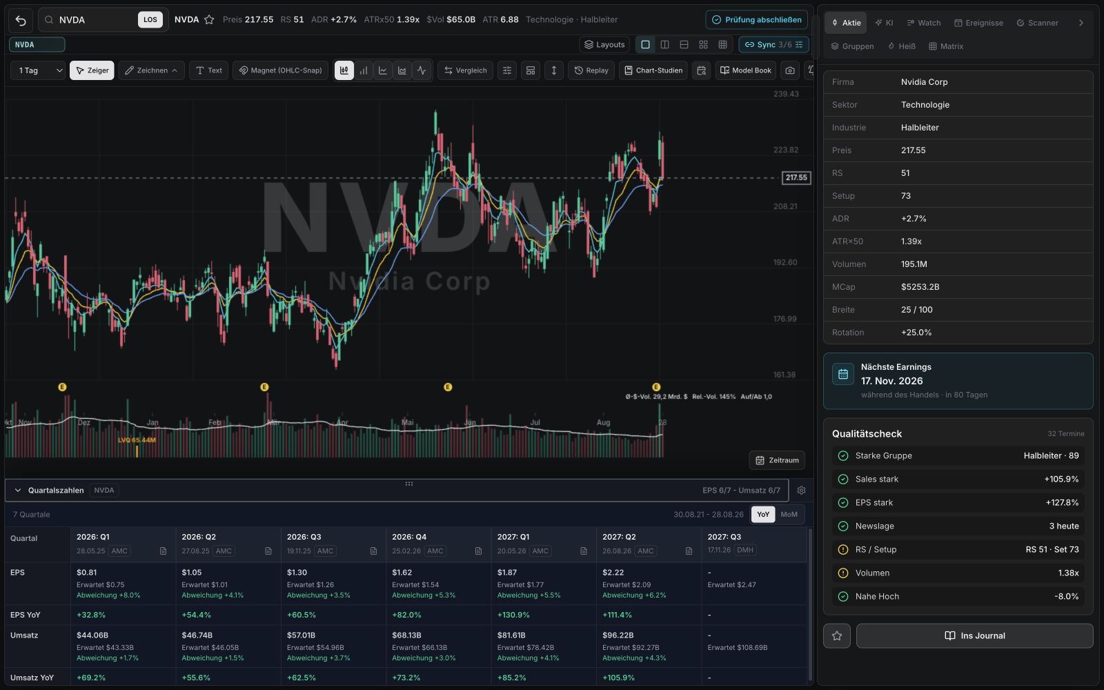Toggle Sync 3/6 linking
1104x690 pixels.
[773, 45]
